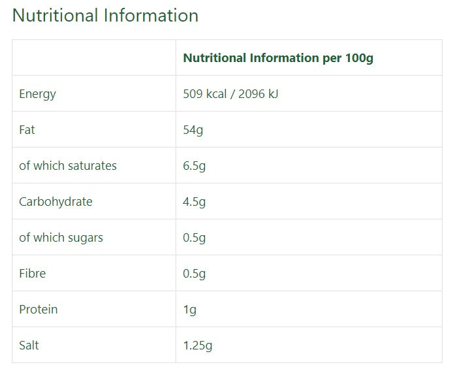Select the 'of which saturates' label
Viewport: 457px width, 371px height.
pyautogui.click(x=68, y=166)
